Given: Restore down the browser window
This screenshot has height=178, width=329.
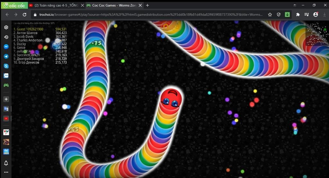Looking at the screenshot, I should [x=314, y=5].
